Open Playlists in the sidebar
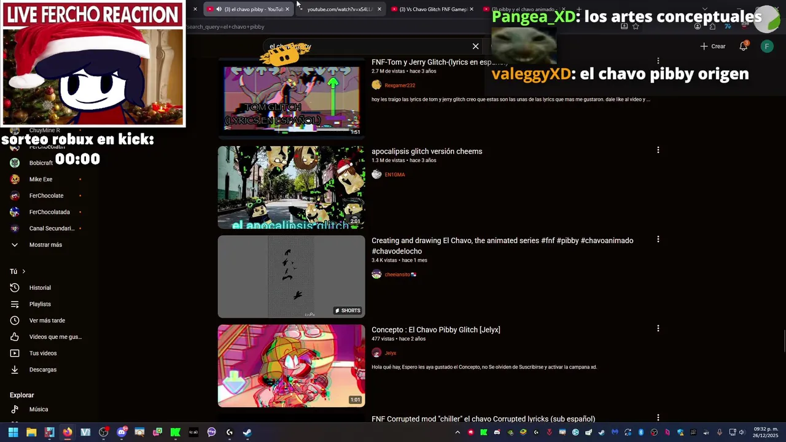Viewport: 786px width, 442px height. tap(40, 304)
